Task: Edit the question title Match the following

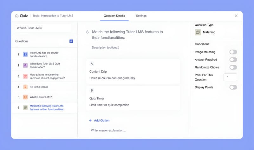Action: click(x=127, y=35)
